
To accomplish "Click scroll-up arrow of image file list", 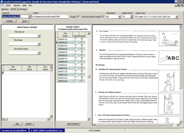I will click(x=89, y=33).
